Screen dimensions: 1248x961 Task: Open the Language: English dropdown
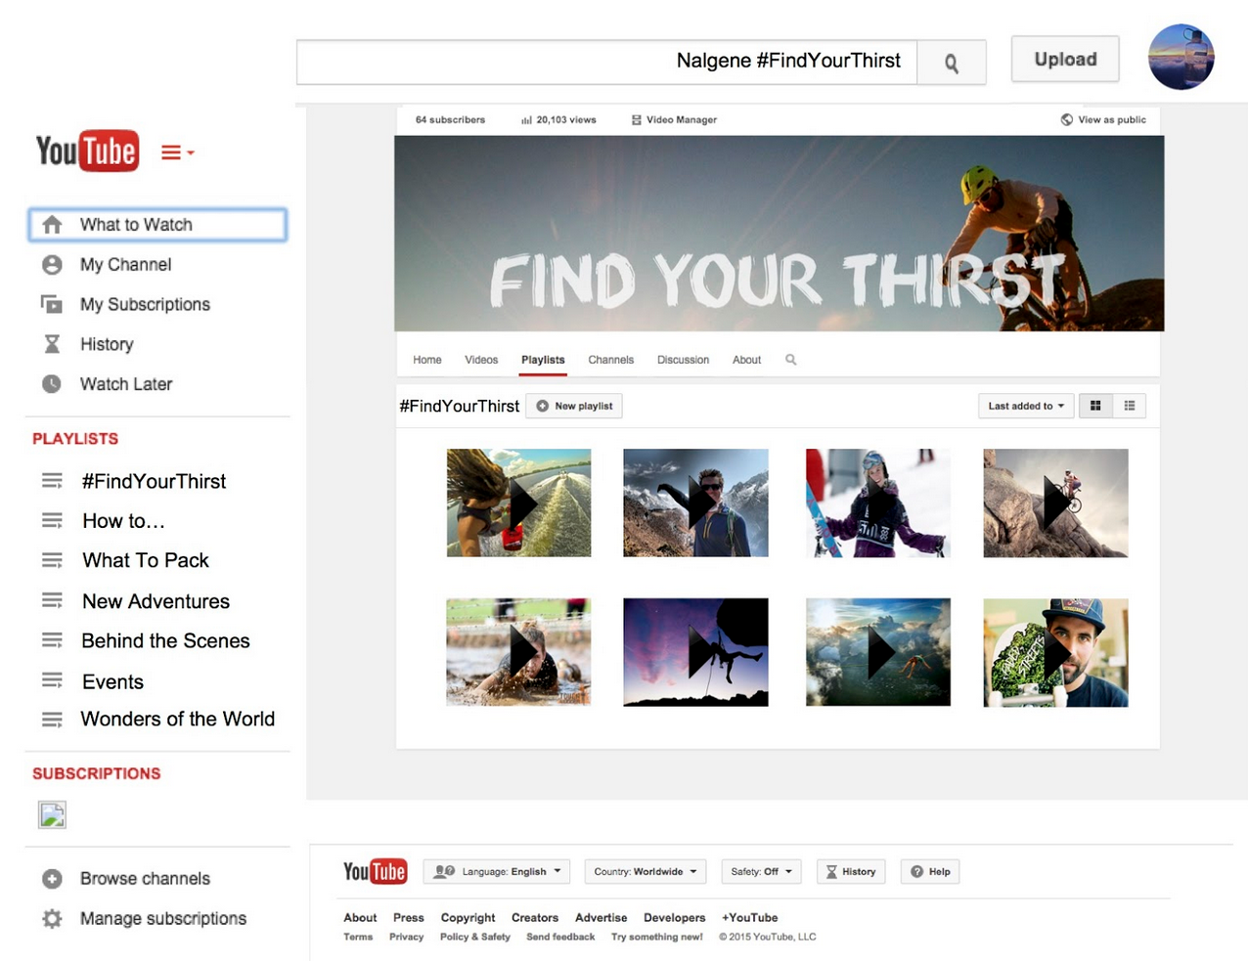point(497,871)
